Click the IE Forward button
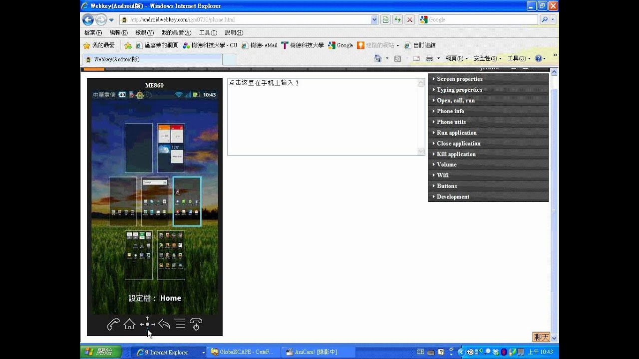This screenshot has width=639, height=359. (101, 20)
